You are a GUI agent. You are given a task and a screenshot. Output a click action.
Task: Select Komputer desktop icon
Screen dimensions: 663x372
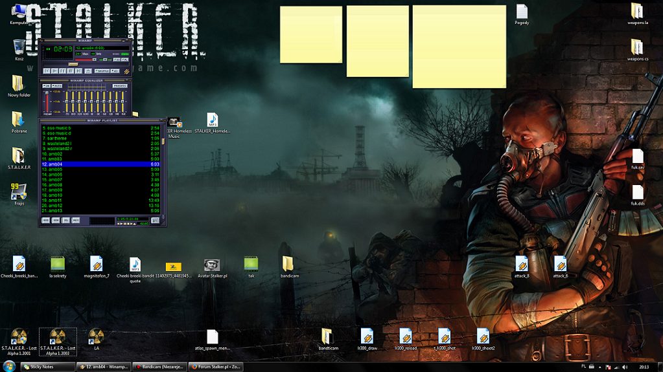coord(19,14)
